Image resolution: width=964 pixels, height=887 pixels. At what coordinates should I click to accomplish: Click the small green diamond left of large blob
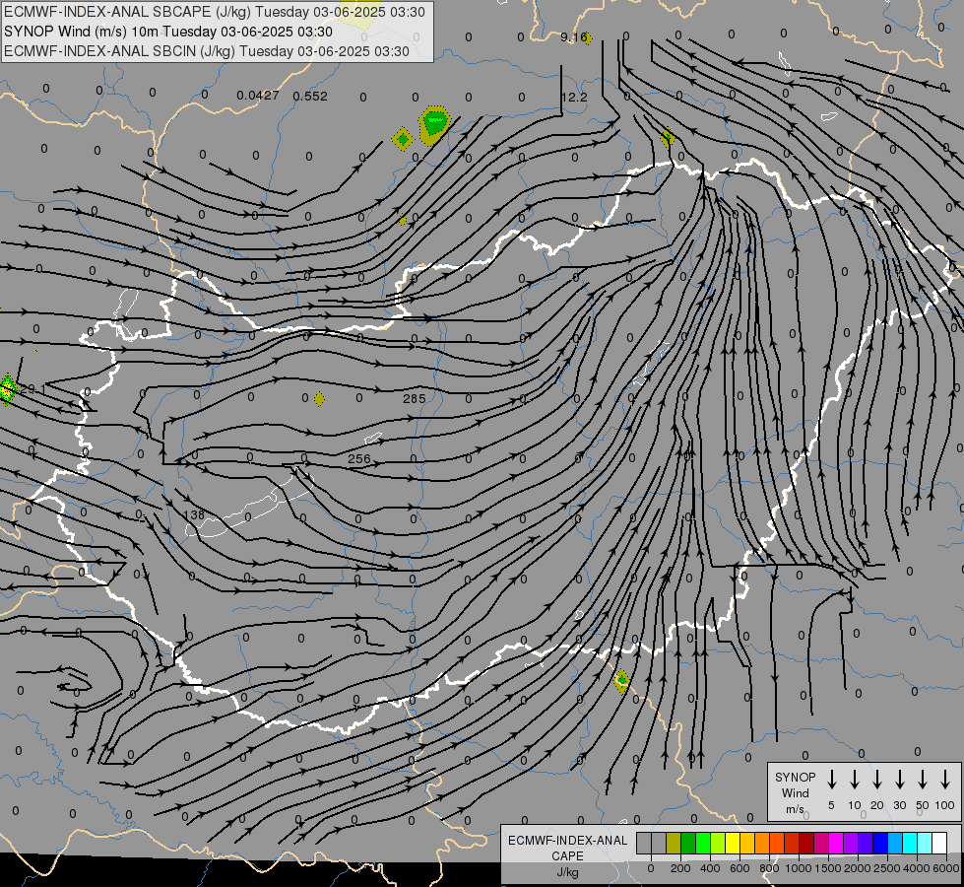click(403, 139)
